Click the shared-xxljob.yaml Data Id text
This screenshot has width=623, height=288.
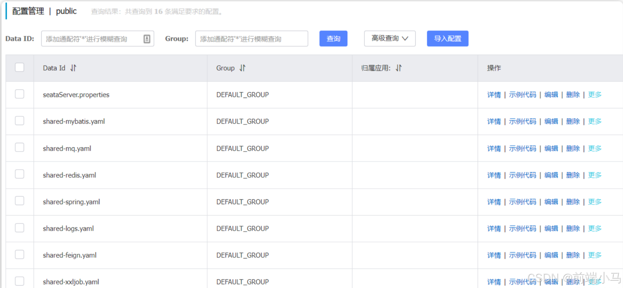(x=71, y=282)
